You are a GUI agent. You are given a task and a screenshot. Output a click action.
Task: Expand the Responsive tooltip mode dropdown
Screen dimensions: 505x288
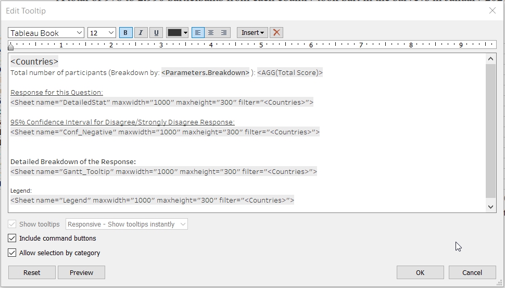127,224
